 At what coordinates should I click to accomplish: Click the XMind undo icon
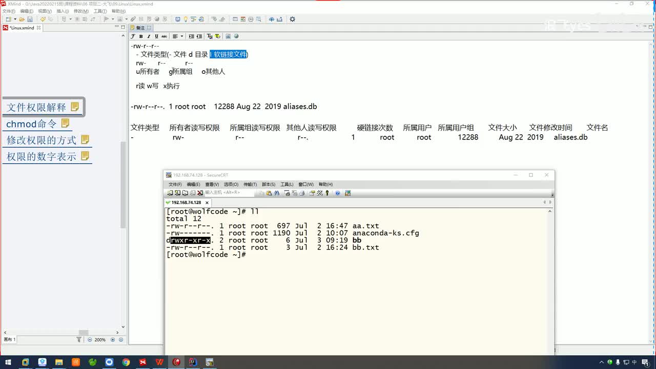tap(43, 19)
